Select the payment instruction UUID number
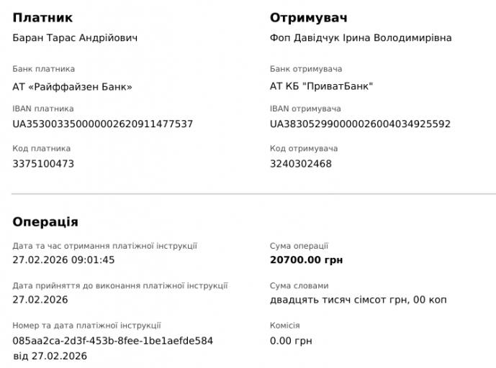The width and height of the screenshot is (496, 368). tap(113, 340)
